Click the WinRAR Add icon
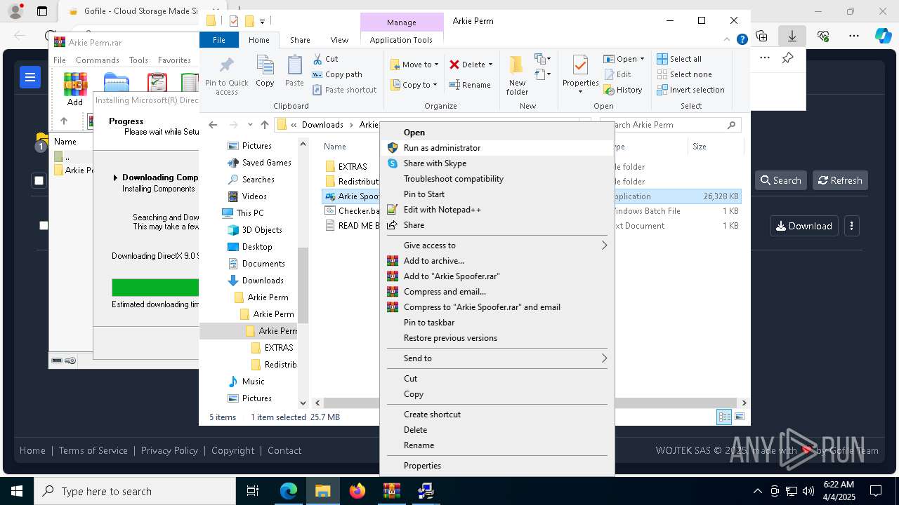This screenshot has height=505, width=899. (75, 89)
